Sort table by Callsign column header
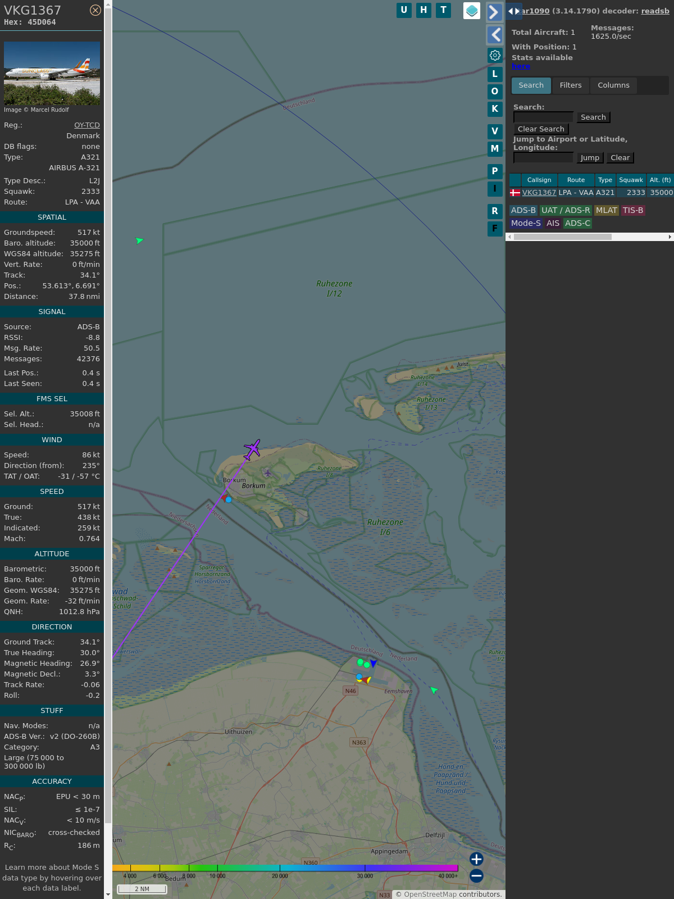This screenshot has width=674, height=899. click(539, 180)
